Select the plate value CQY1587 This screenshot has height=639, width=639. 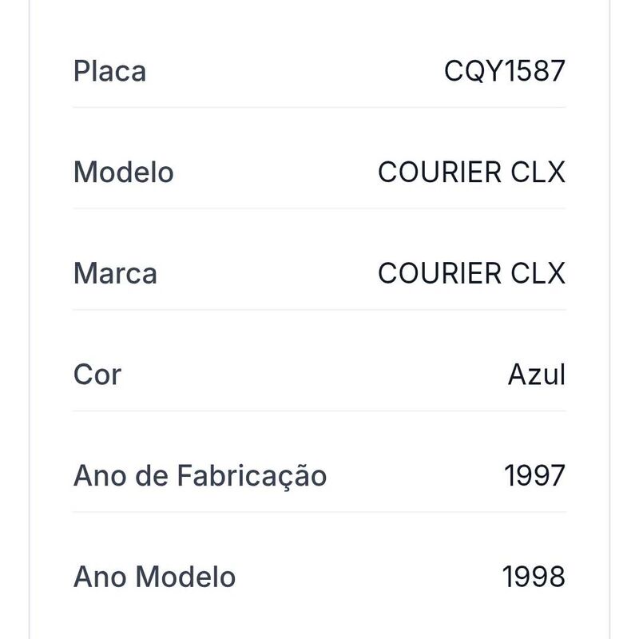(505, 71)
